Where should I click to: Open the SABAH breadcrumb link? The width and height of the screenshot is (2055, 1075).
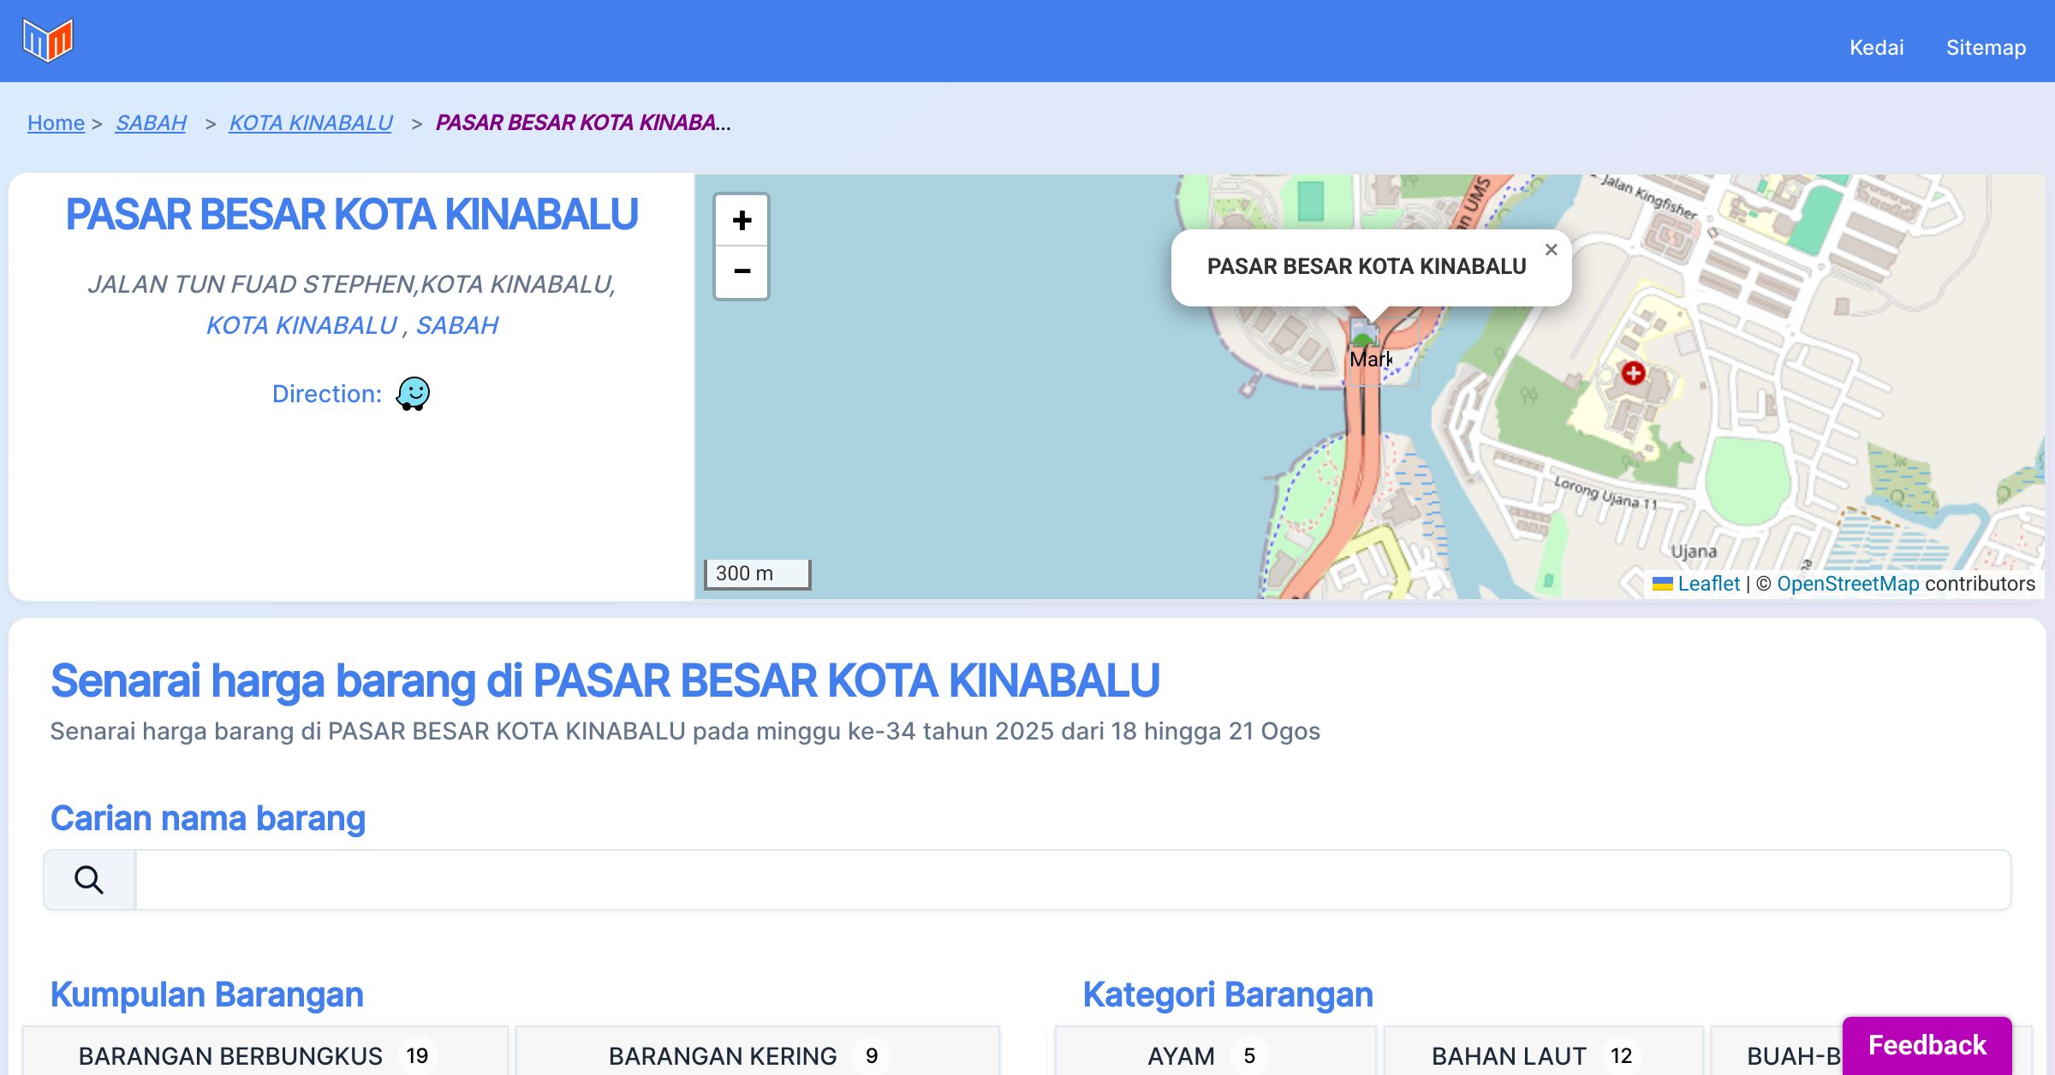coord(151,123)
